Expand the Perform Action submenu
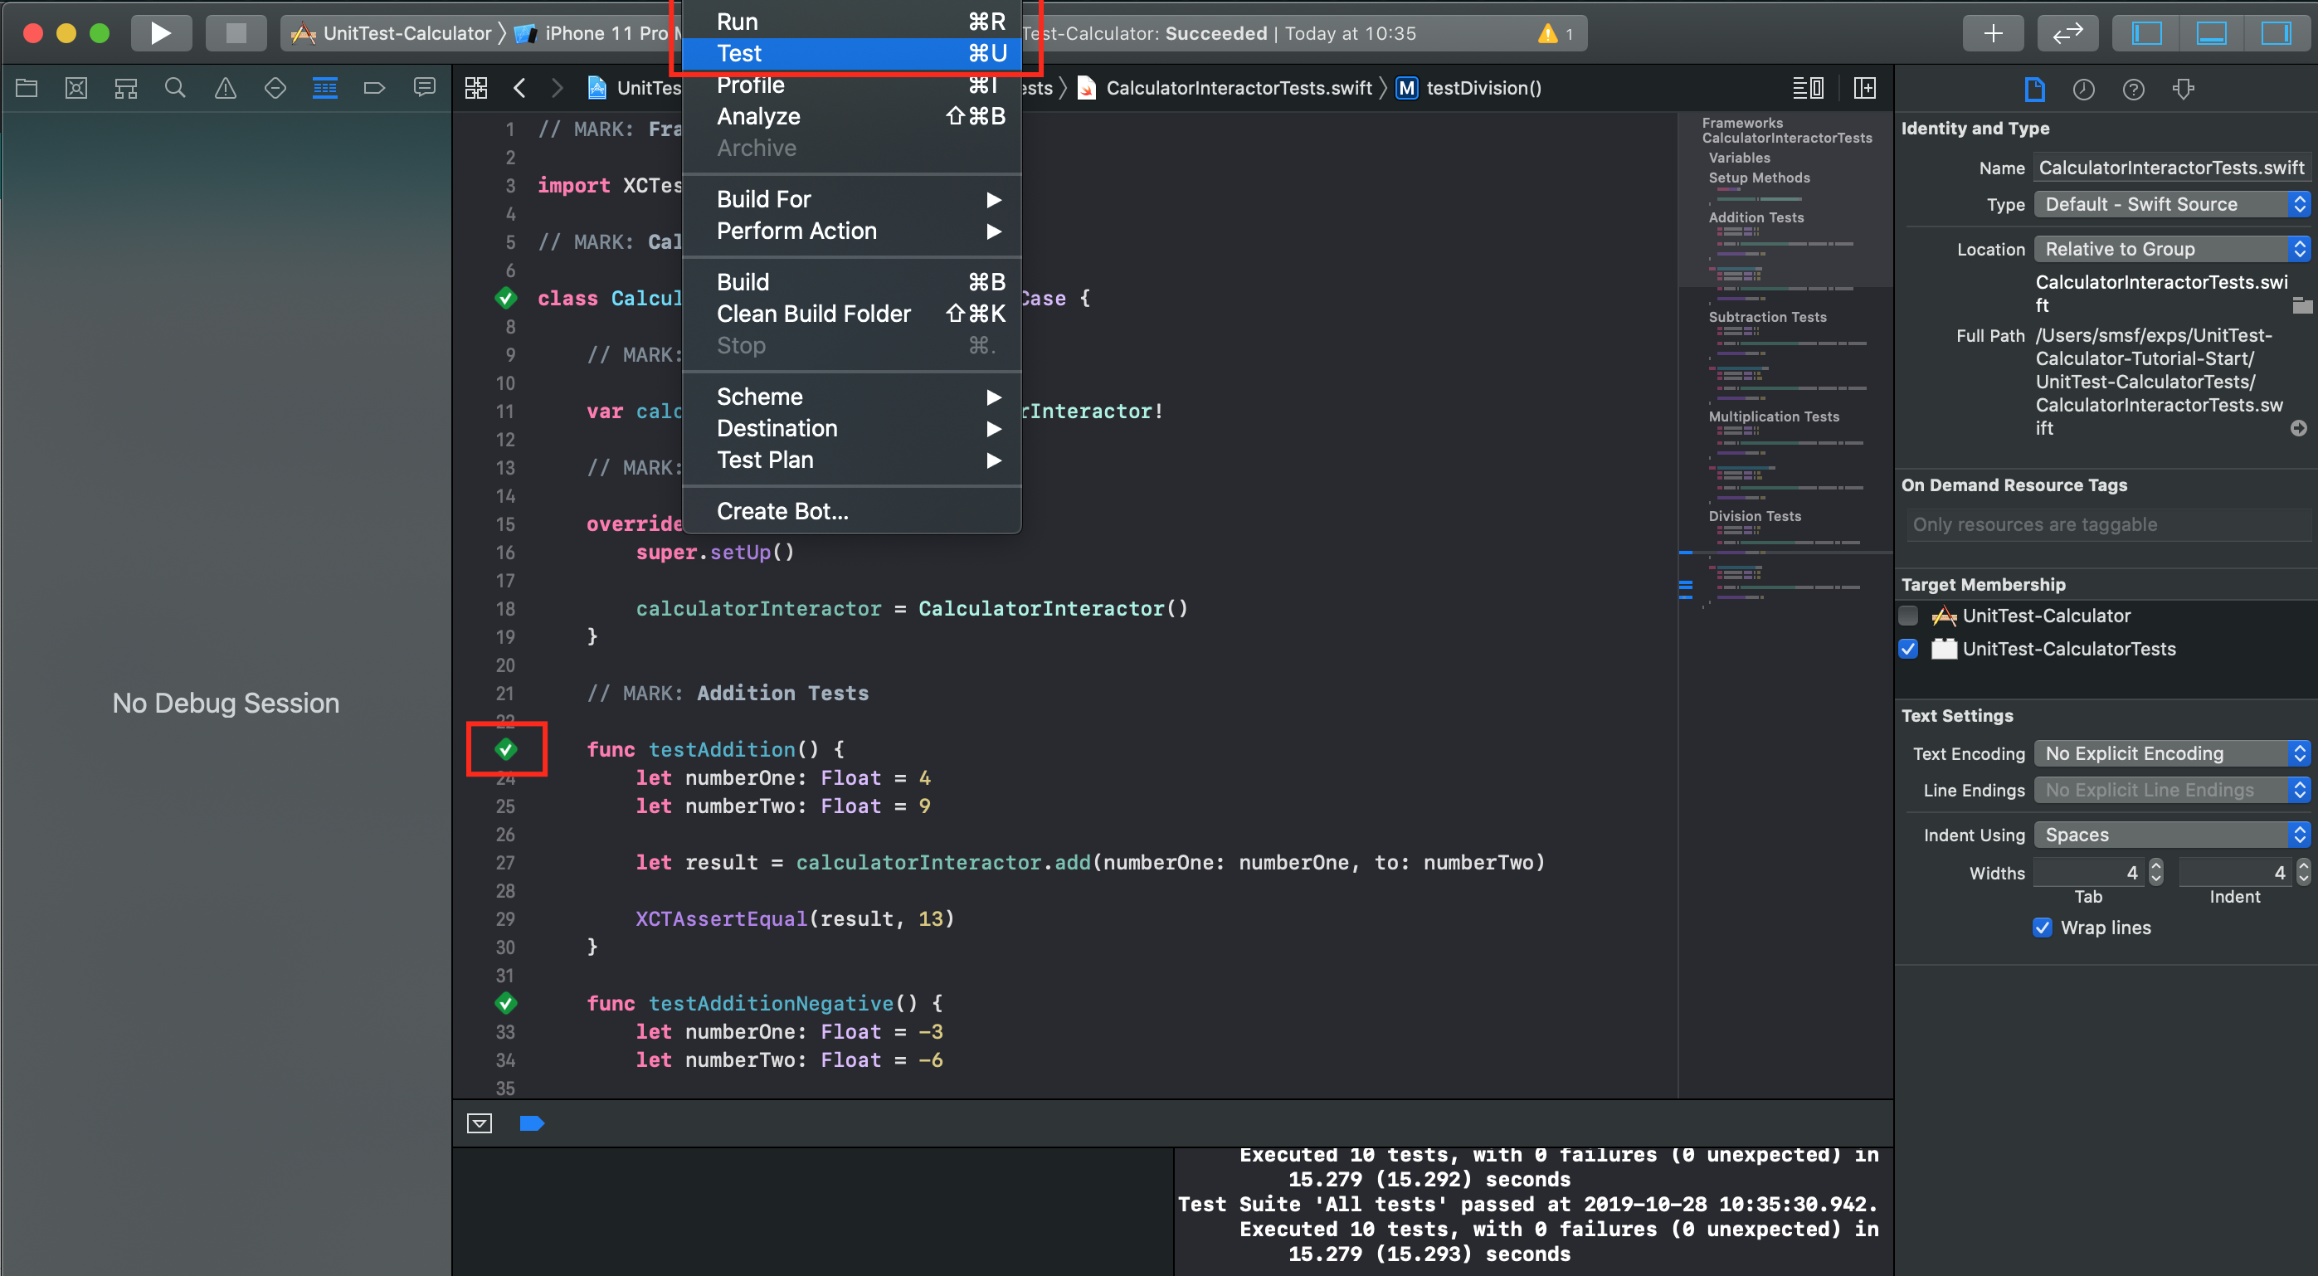The width and height of the screenshot is (2318, 1276). click(x=852, y=231)
